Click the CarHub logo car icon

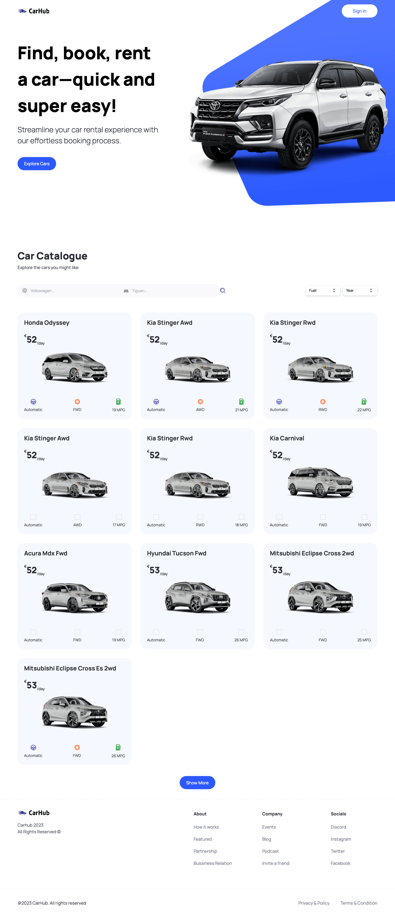(x=22, y=11)
